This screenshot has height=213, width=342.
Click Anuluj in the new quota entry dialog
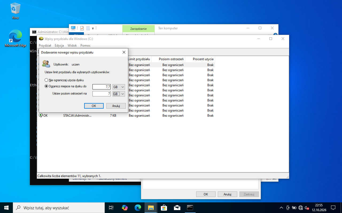tap(116, 106)
